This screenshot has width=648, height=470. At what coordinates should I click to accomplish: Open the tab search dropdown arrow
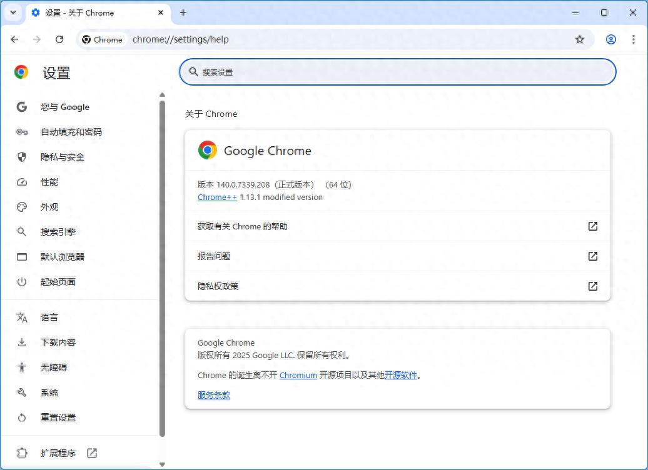pos(13,12)
